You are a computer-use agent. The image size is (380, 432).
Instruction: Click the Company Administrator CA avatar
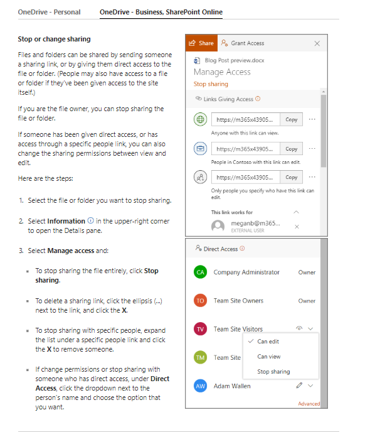pyautogui.click(x=200, y=273)
